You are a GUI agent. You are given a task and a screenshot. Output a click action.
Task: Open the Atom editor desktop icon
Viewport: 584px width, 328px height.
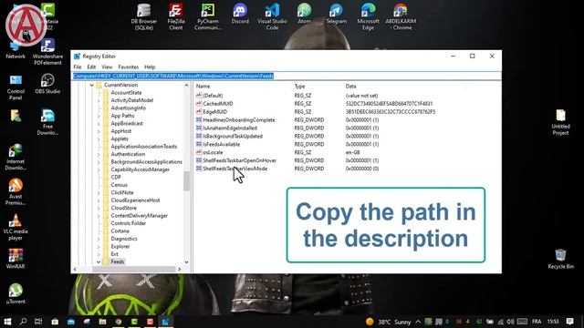304,15
